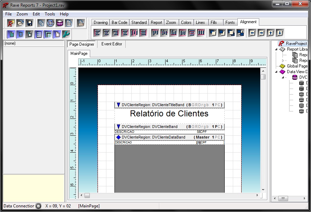This screenshot has width=311, height=212.
Task: Click the Move Forward left-arrow icon
Action: (252, 33)
